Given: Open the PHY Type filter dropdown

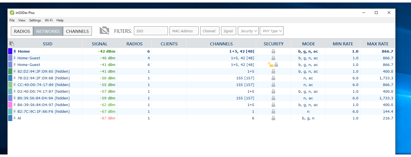Looking at the screenshot, I should [272, 31].
